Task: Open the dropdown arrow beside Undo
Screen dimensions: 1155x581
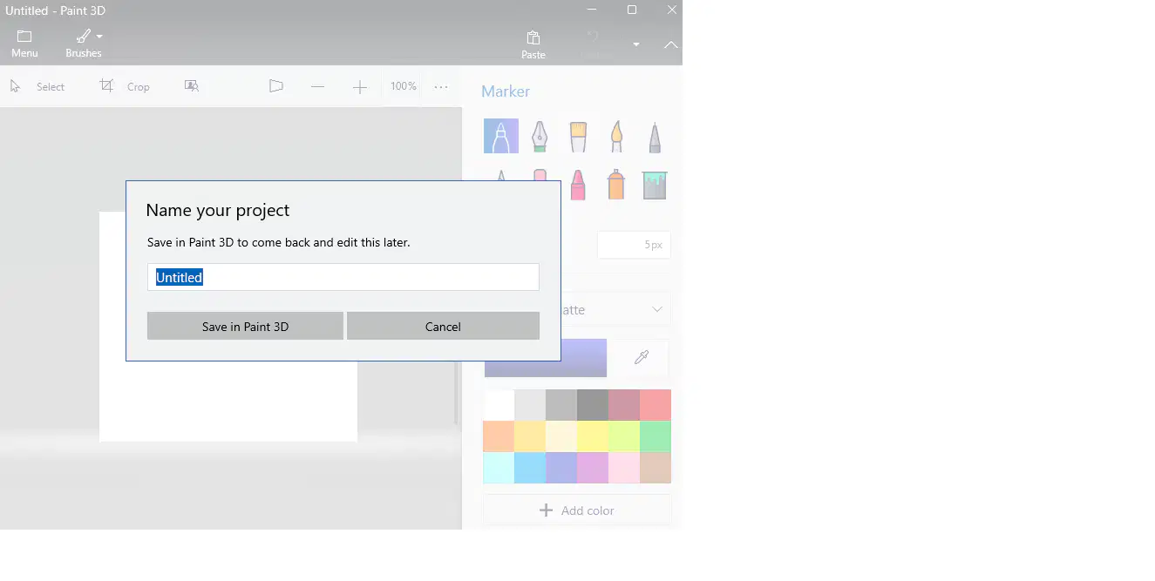Action: pos(636,44)
